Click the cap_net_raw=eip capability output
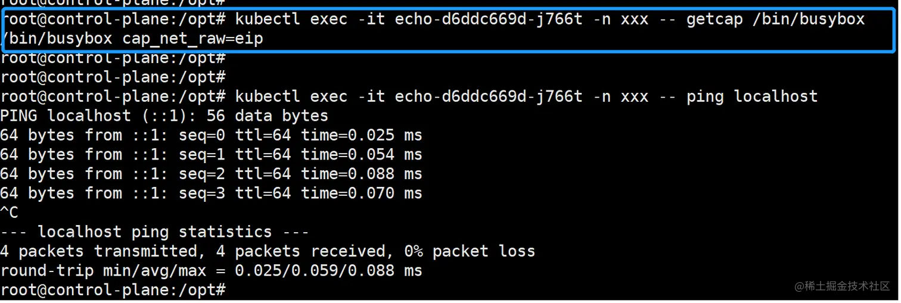Screen dimensions: 901x303 192,39
